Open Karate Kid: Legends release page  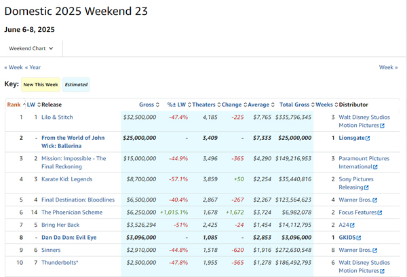(66, 179)
